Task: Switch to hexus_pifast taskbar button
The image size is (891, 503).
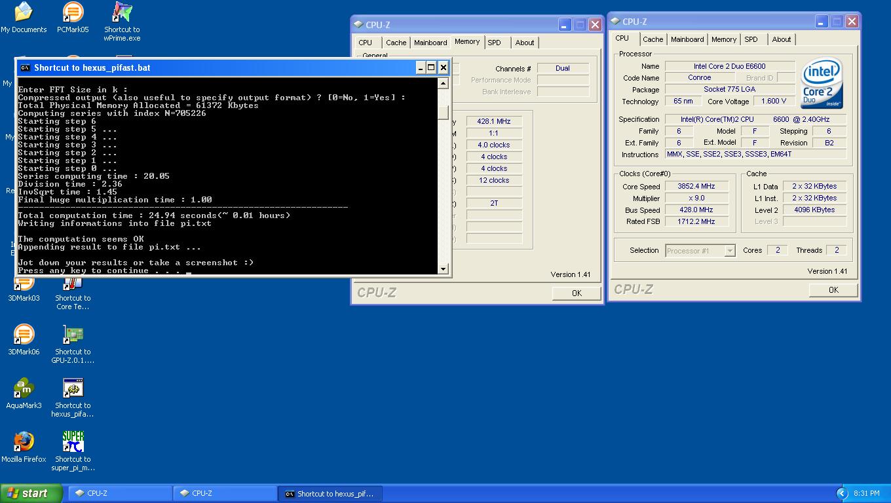Action: (331, 493)
